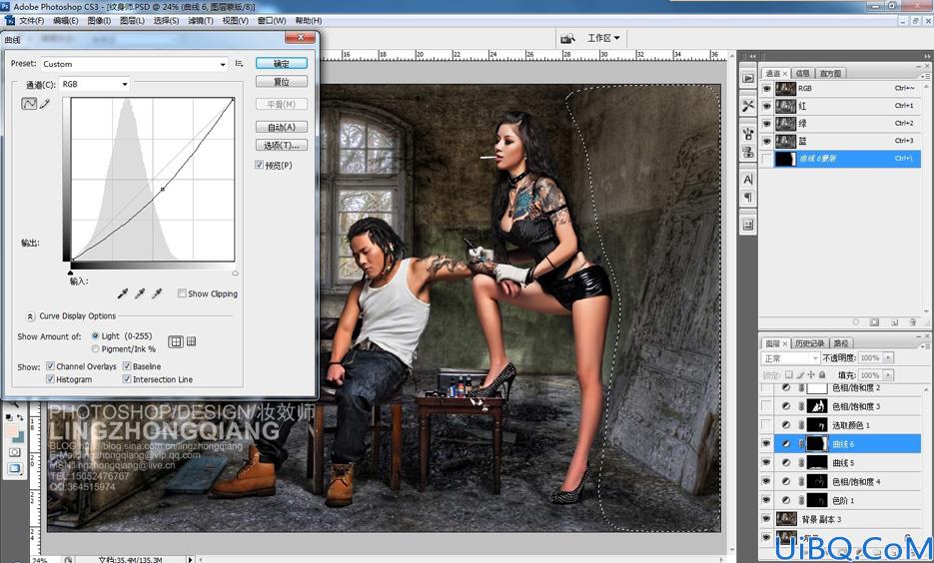This screenshot has width=934, height=563.
Task: Click the 复位 reset button
Action: [282, 82]
